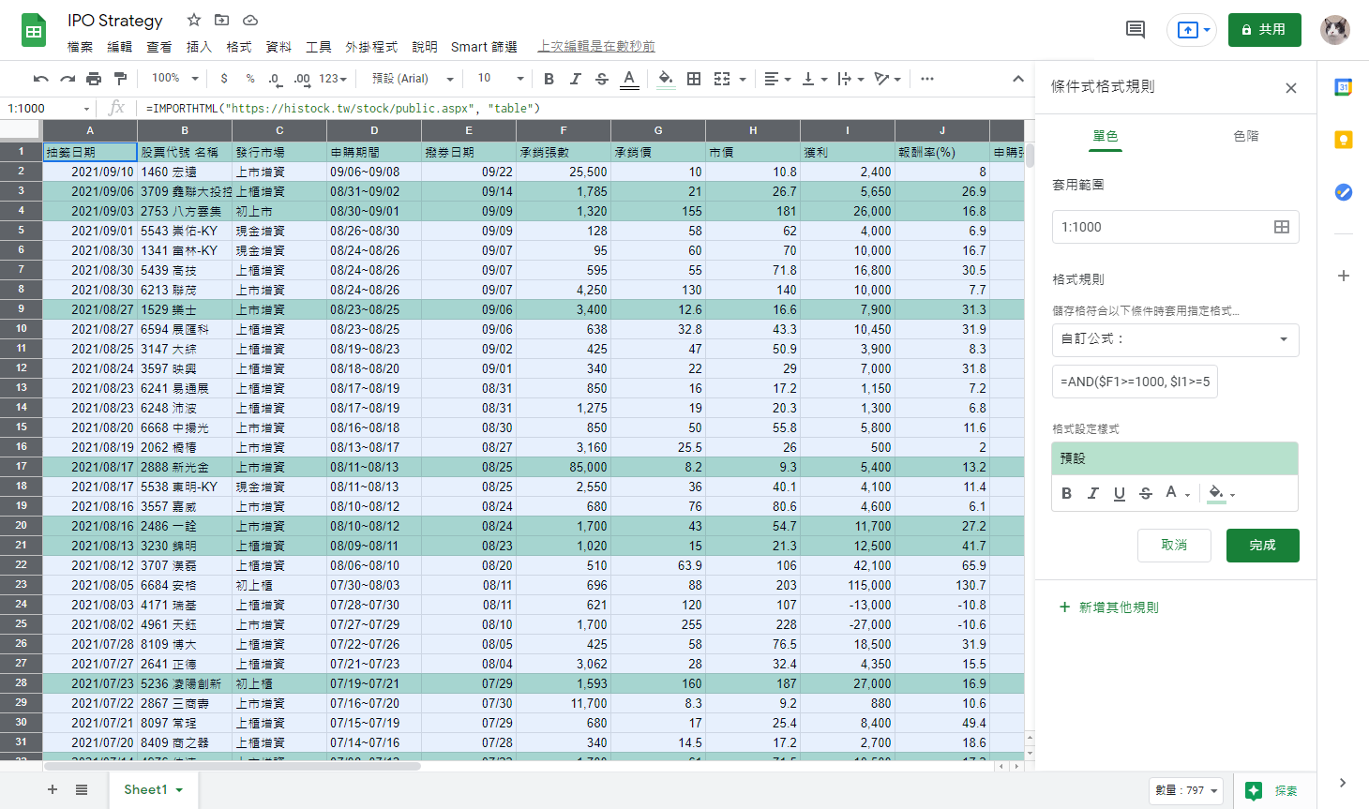Open text rotation dropdown
The height and width of the screenshot is (809, 1369).
887,79
